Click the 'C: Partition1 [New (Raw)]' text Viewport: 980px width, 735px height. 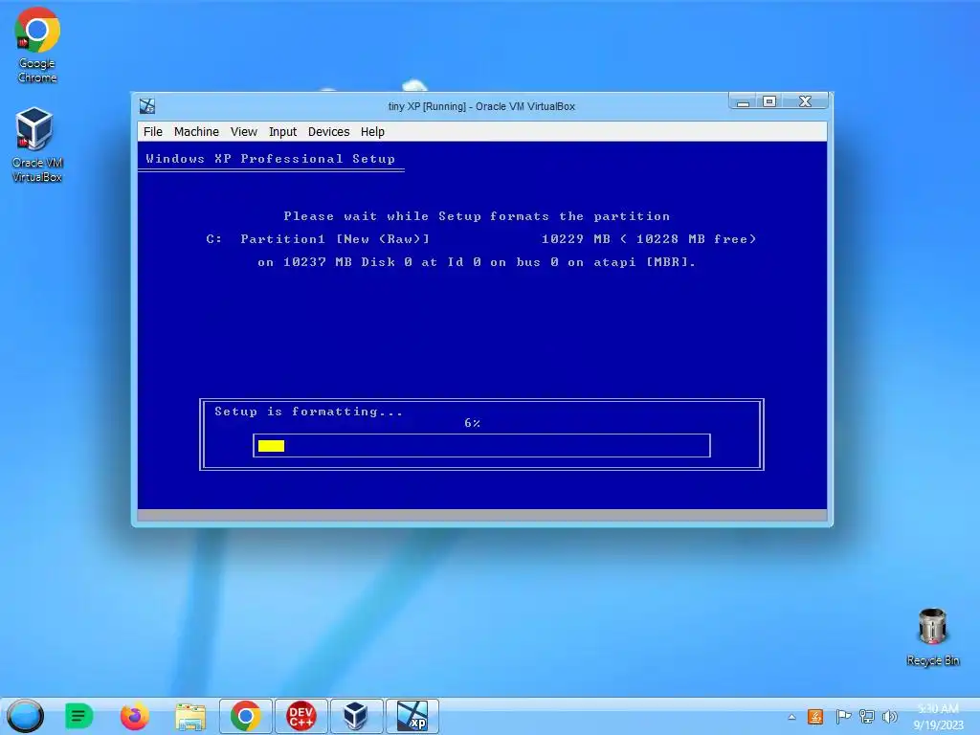click(318, 238)
